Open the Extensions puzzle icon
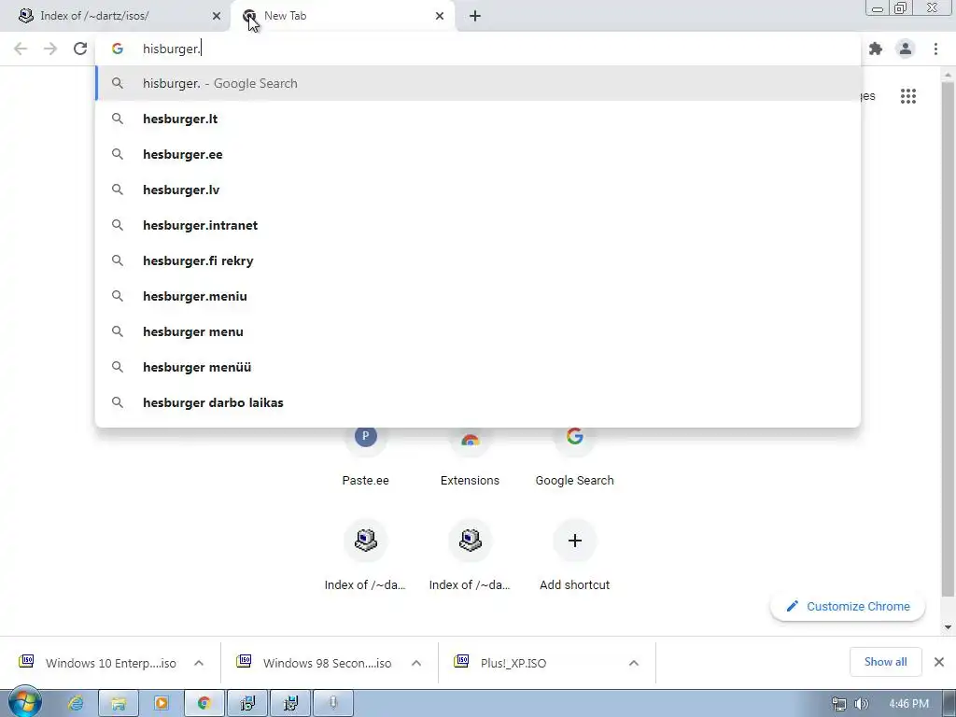The image size is (956, 717). (x=876, y=49)
